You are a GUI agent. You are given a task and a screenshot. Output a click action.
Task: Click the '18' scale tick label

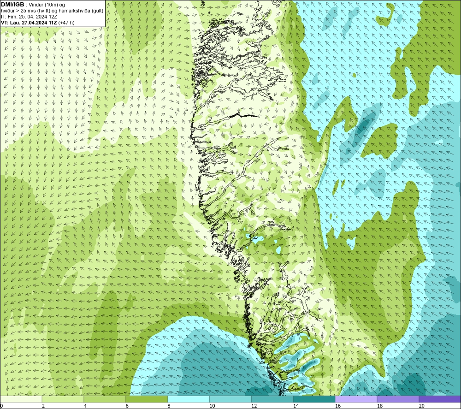(380, 406)
